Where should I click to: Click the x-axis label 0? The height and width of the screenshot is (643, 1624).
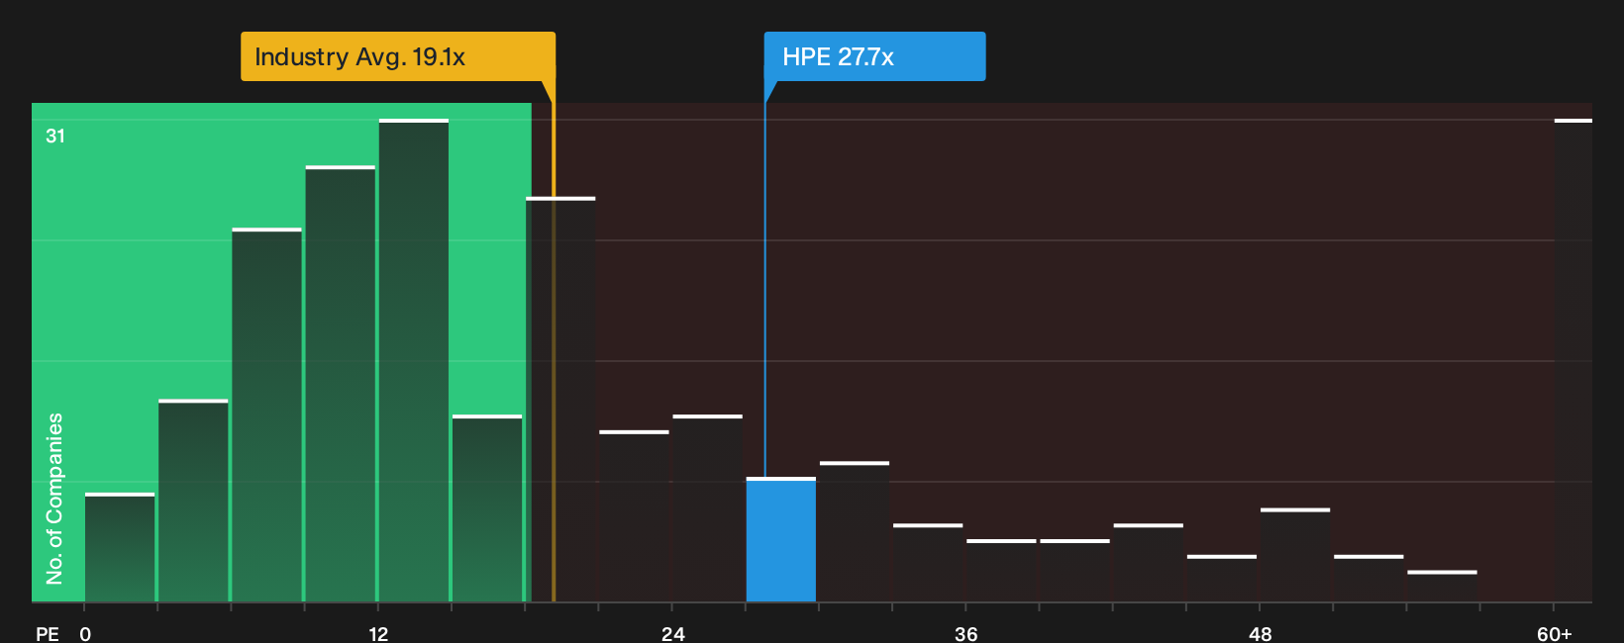click(x=85, y=633)
